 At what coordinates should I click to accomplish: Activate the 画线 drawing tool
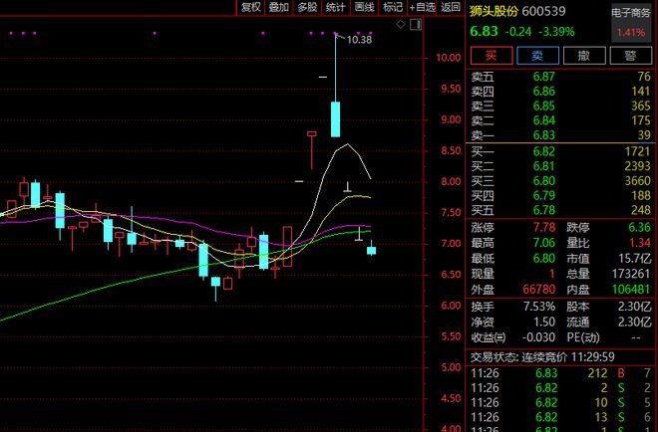coord(364,7)
